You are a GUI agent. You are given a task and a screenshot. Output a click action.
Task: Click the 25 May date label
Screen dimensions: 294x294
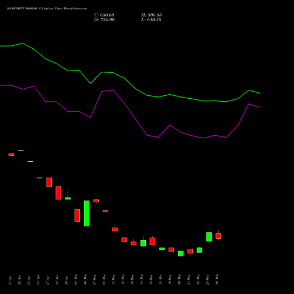point(208,279)
